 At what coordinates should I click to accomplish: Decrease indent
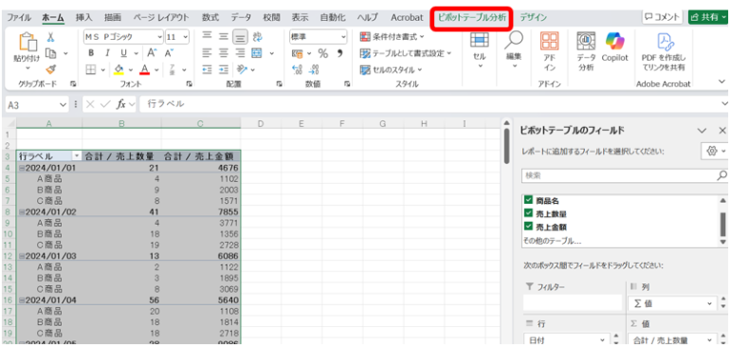tap(207, 70)
